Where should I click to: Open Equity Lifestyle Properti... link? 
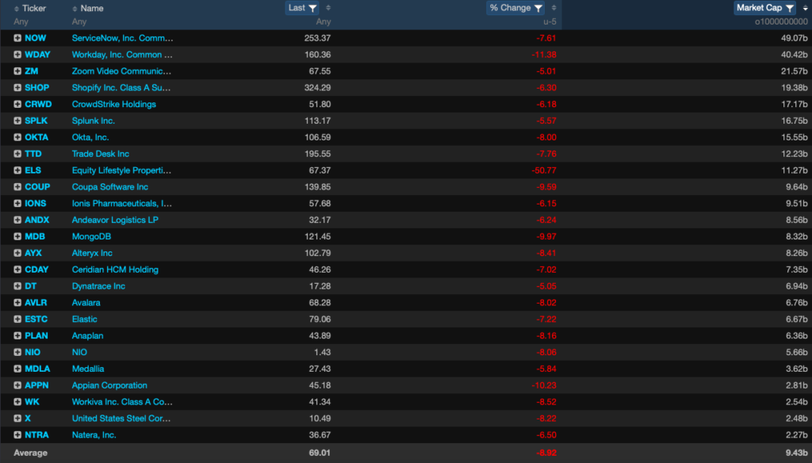121,170
